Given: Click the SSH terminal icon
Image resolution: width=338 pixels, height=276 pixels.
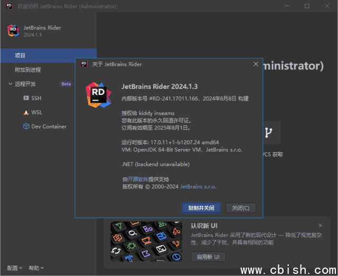Looking at the screenshot, I should tap(26, 98).
